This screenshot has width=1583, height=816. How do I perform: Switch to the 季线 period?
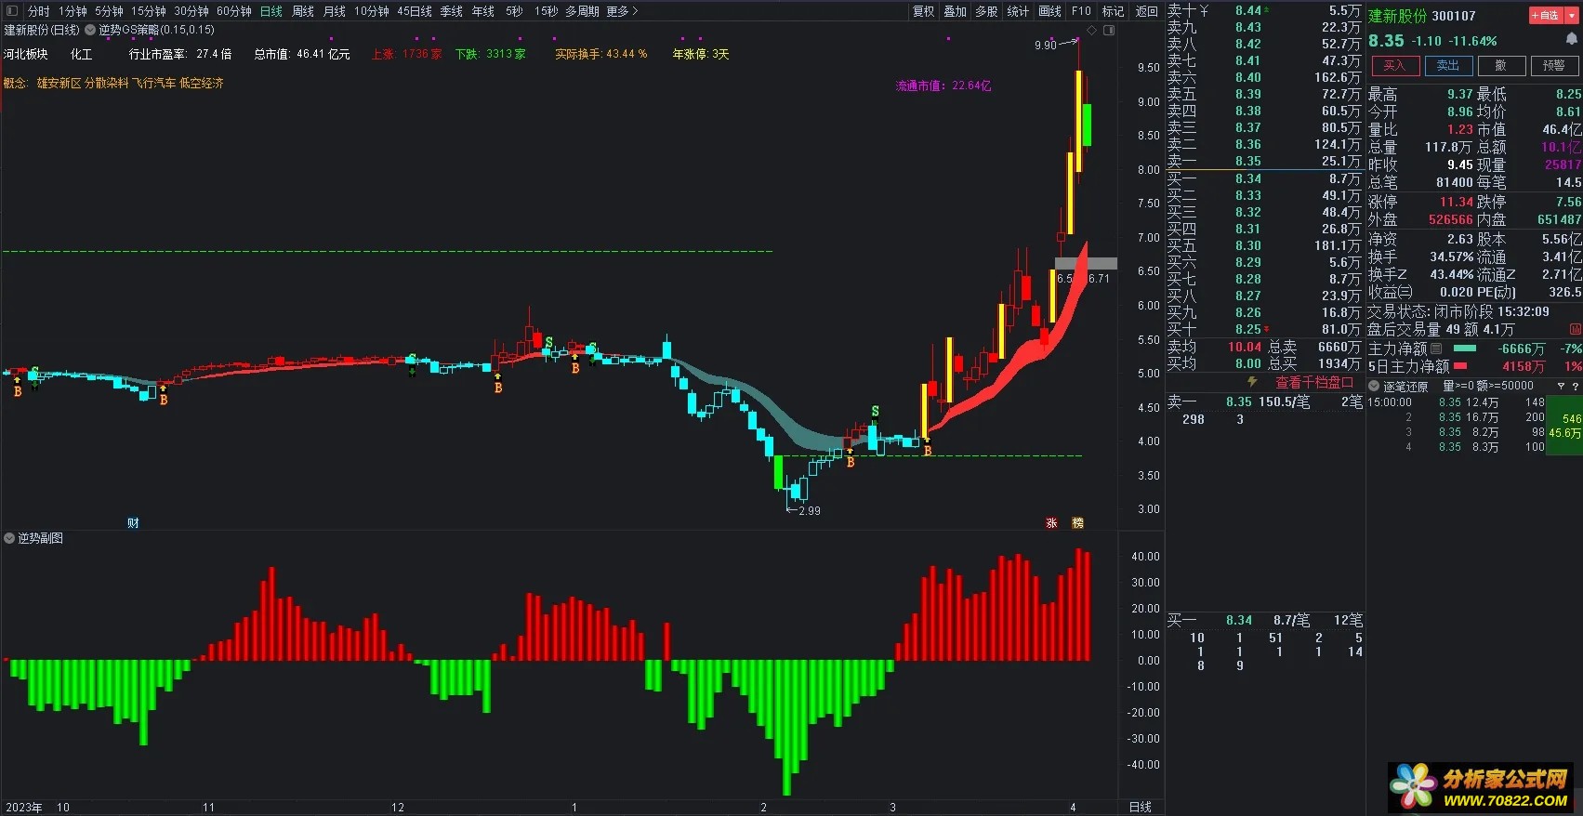pyautogui.click(x=452, y=11)
